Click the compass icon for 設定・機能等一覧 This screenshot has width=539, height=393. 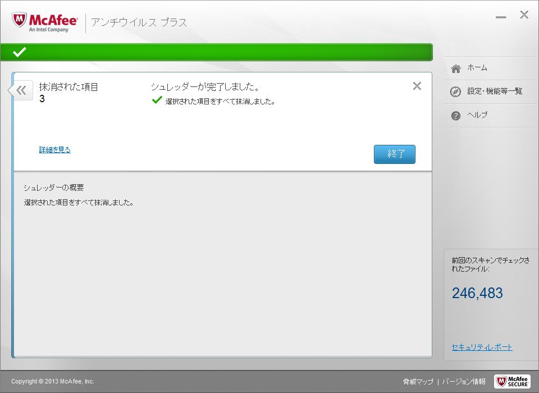click(455, 92)
